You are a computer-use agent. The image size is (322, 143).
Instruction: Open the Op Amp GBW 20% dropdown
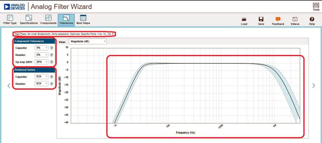click(x=42, y=62)
